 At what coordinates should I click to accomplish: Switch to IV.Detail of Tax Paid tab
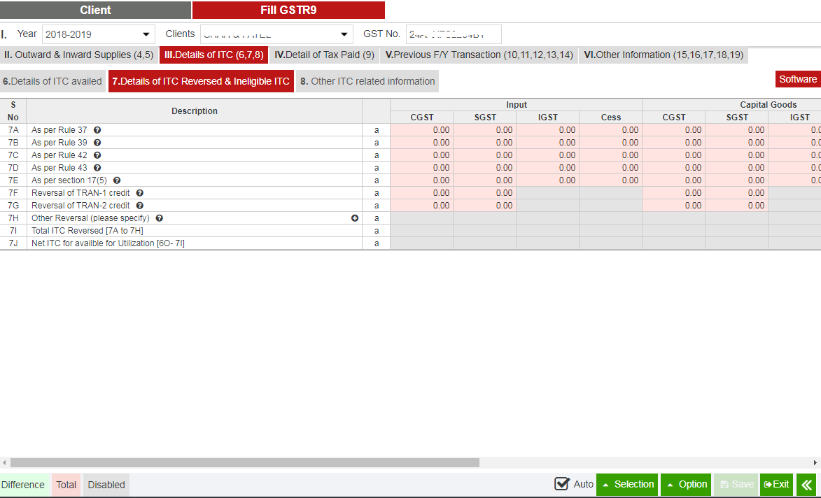pyautogui.click(x=324, y=55)
